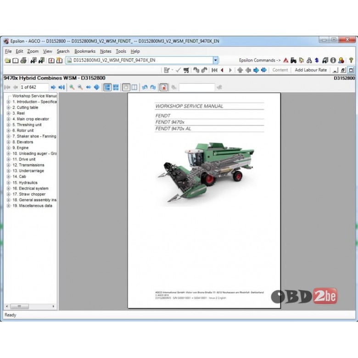
Task: Toggle single page continuous view
Action: [107, 87]
